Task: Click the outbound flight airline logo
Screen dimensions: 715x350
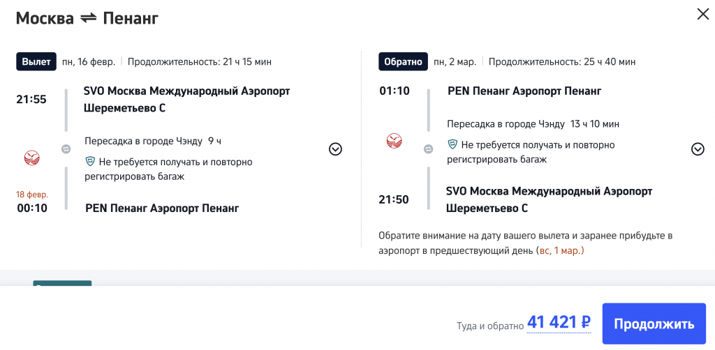Action: click(31, 158)
